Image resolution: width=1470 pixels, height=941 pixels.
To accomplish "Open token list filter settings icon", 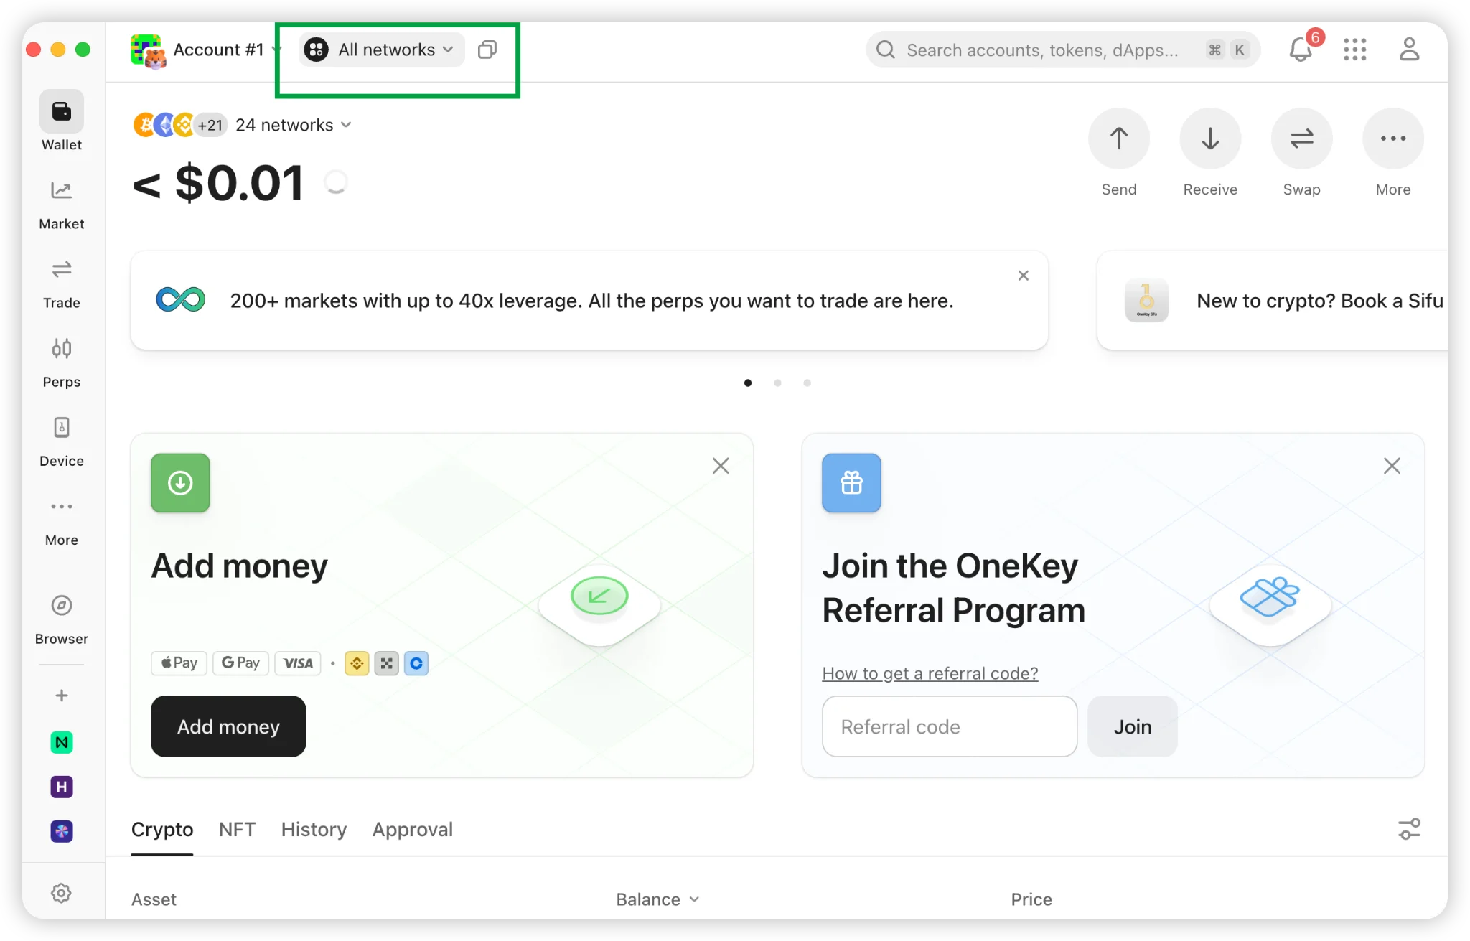I will tap(1409, 829).
